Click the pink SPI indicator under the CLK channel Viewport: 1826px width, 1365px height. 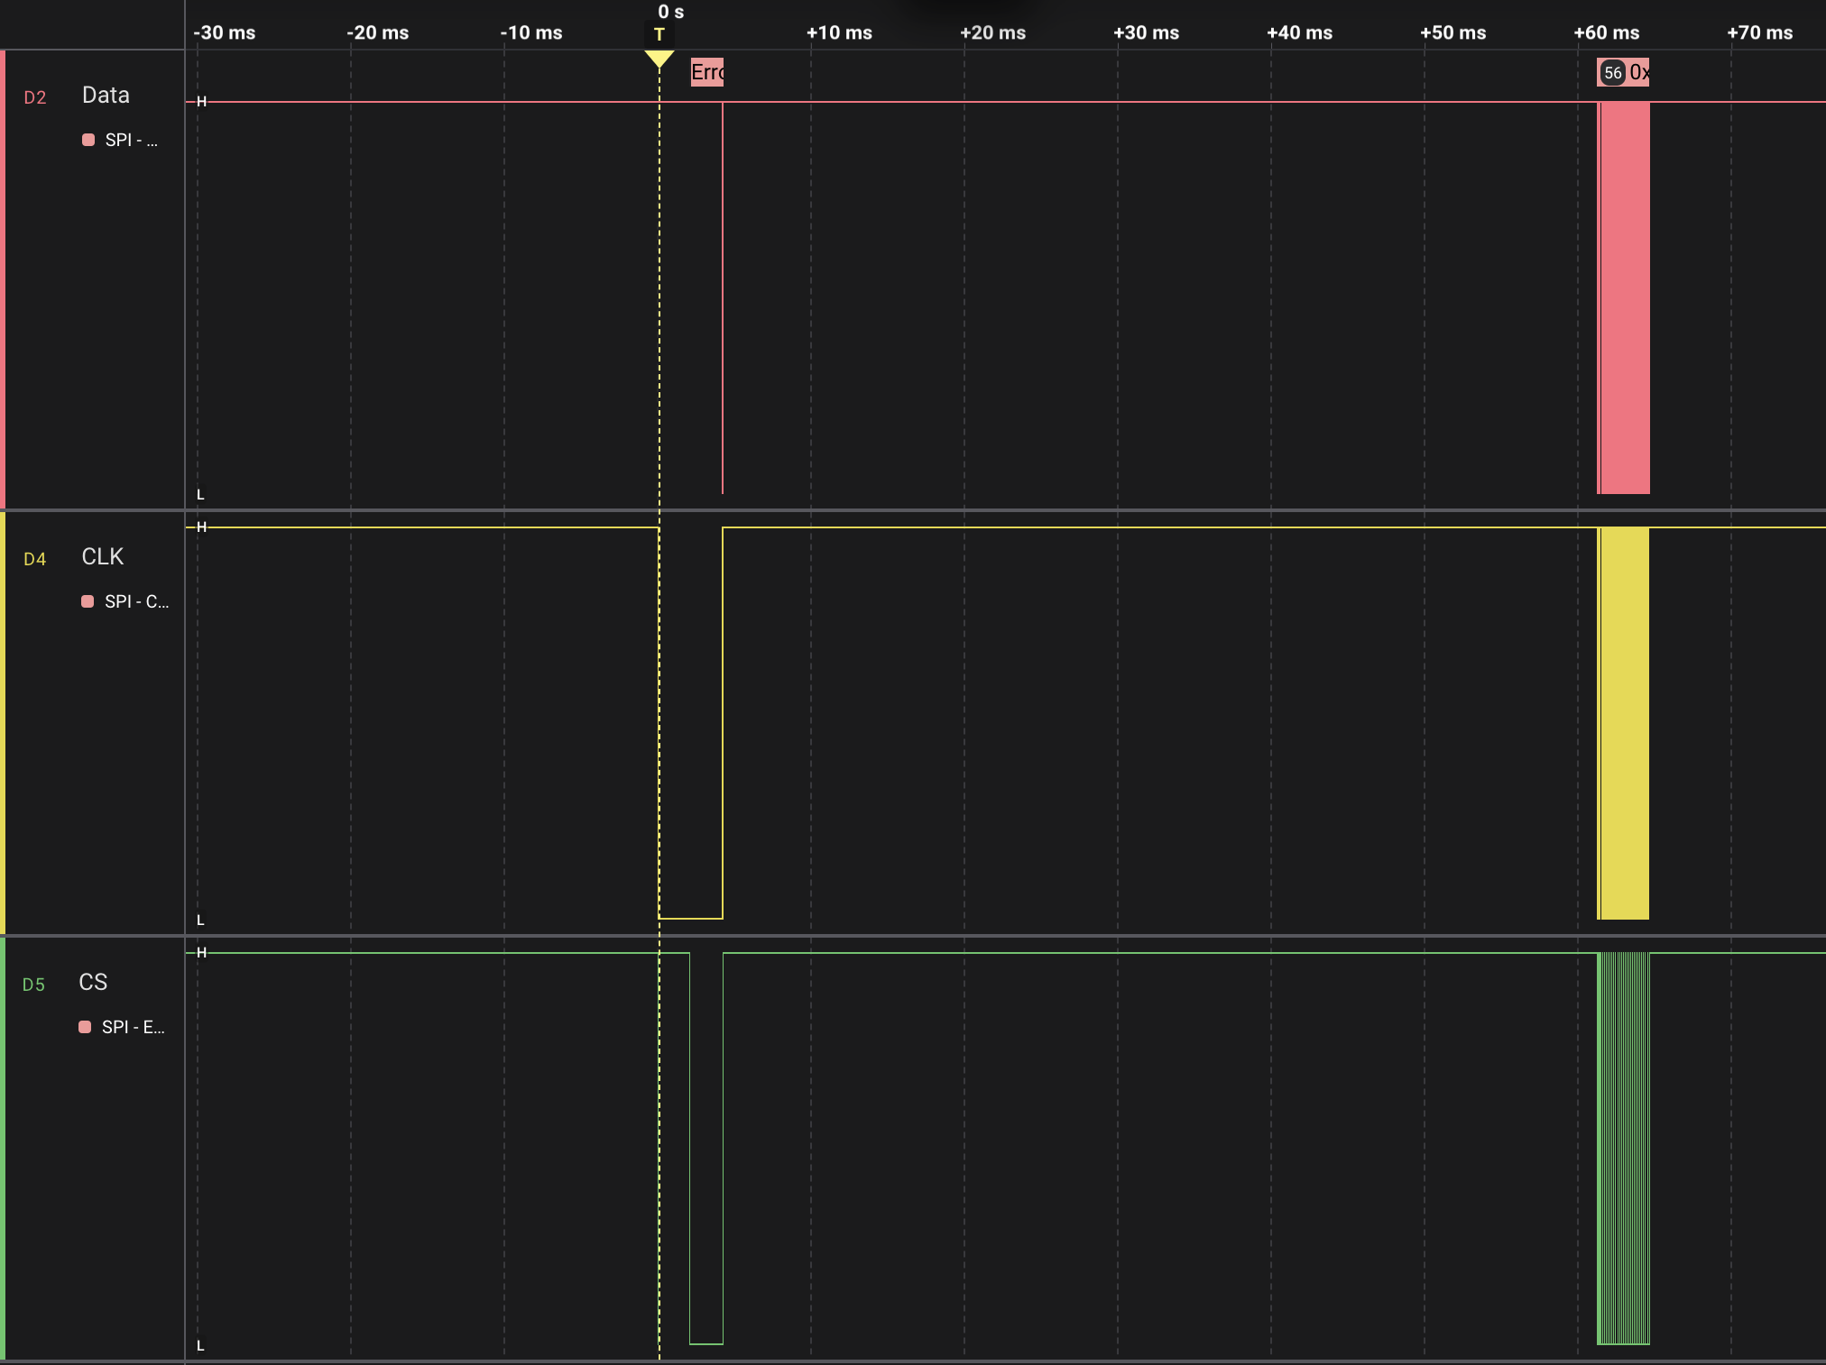point(87,600)
